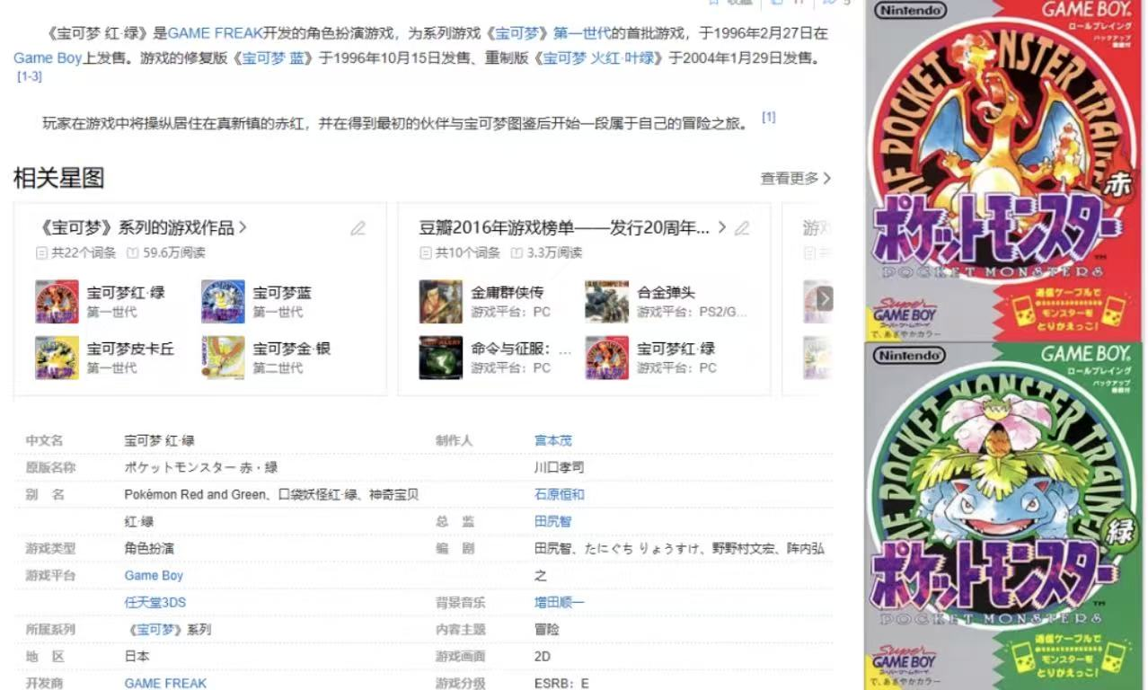Open 宝可梦金·银 cover icon
The width and height of the screenshot is (1148, 690).
223,358
